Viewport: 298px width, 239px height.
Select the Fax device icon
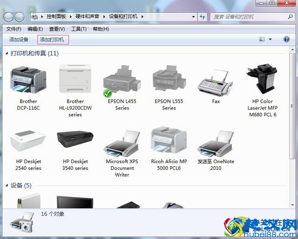tap(215, 83)
